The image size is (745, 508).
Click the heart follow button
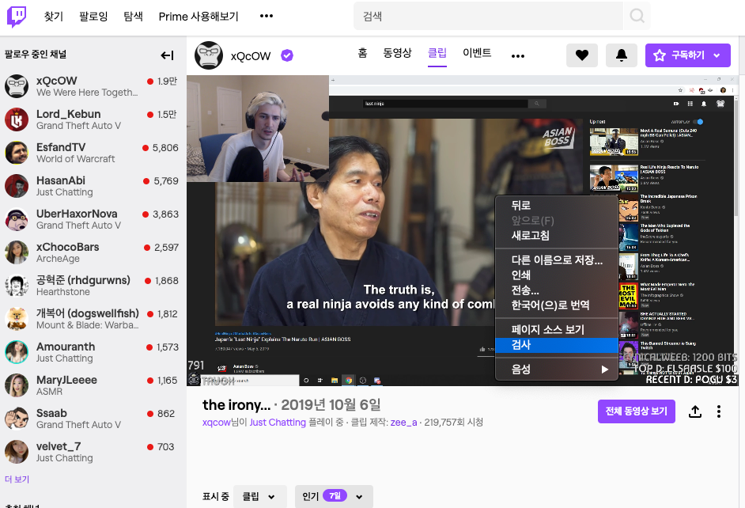point(582,55)
